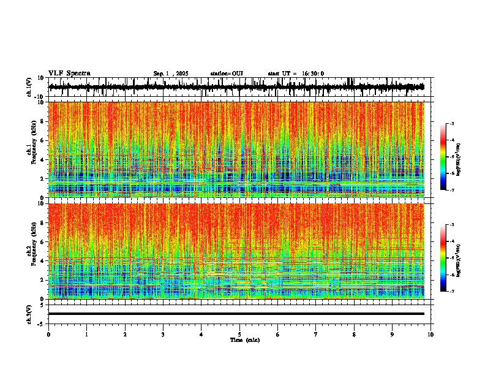This screenshot has height=375, width=485.
Task: Click the '-7' label on ch.1 color scale
Action: (451, 190)
